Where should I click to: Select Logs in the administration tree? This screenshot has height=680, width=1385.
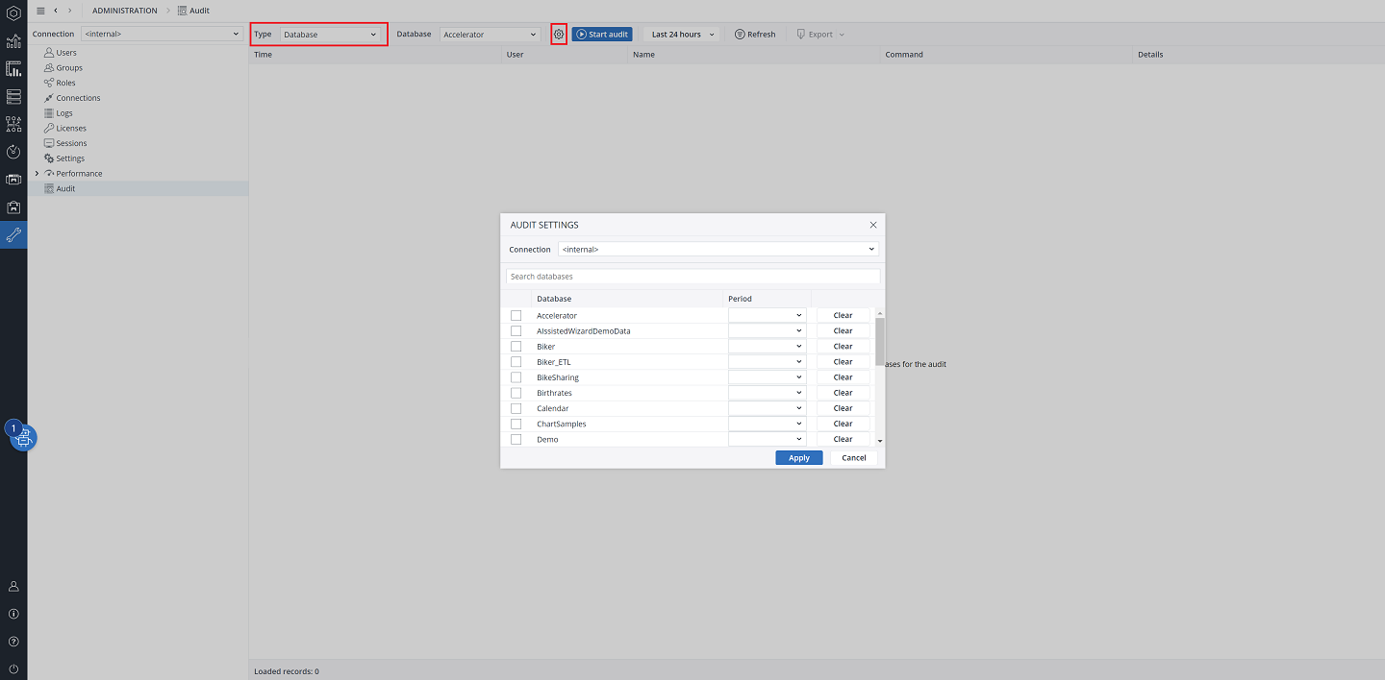click(63, 113)
